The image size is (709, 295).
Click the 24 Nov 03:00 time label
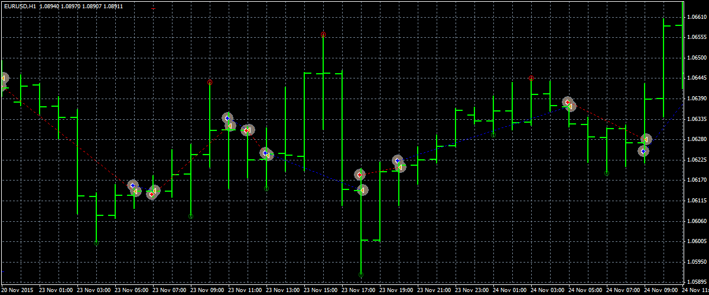coord(547,290)
